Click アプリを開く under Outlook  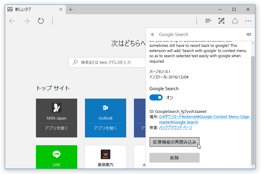pyautogui.click(x=106, y=128)
